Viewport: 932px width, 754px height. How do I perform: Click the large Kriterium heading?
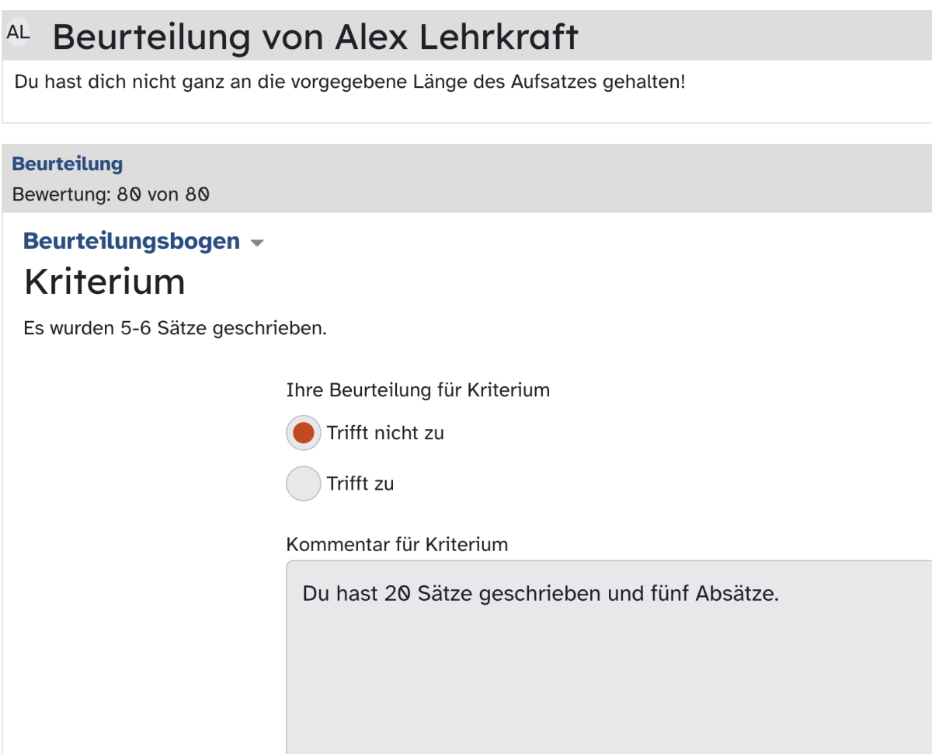(105, 281)
